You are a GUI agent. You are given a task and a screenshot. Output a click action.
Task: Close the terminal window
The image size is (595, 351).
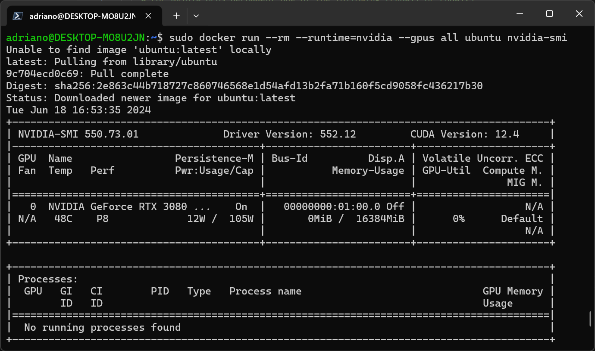[x=579, y=14]
